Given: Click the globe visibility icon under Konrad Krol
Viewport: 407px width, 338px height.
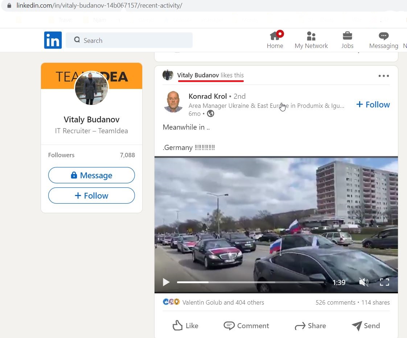Looking at the screenshot, I should coord(210,114).
